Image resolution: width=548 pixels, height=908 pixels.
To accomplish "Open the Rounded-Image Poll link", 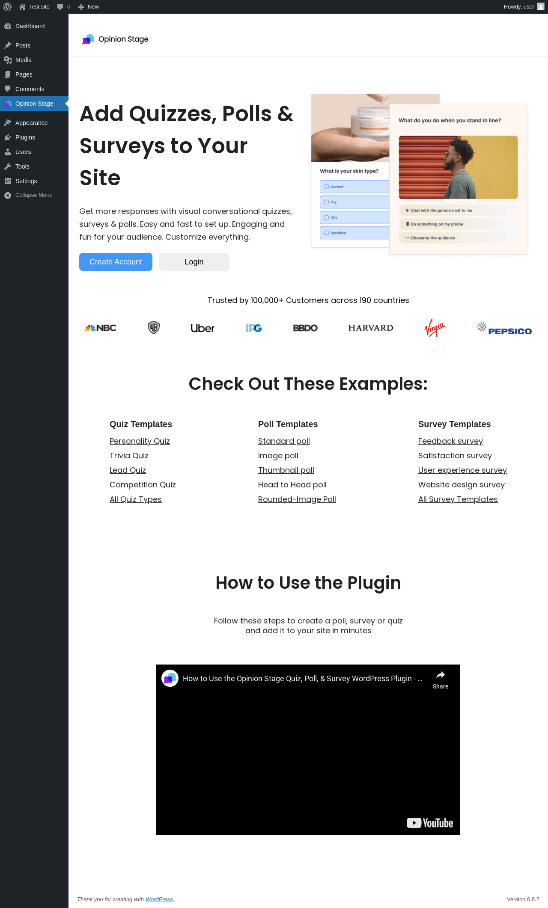I will (297, 499).
